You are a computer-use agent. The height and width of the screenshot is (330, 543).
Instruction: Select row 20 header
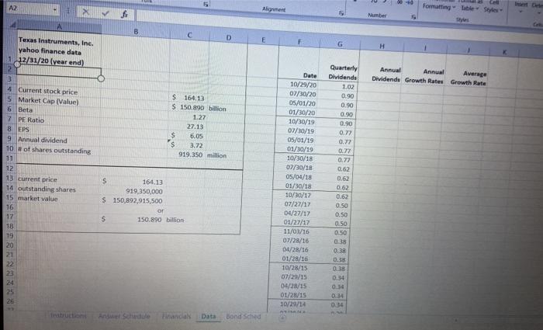click(9, 245)
